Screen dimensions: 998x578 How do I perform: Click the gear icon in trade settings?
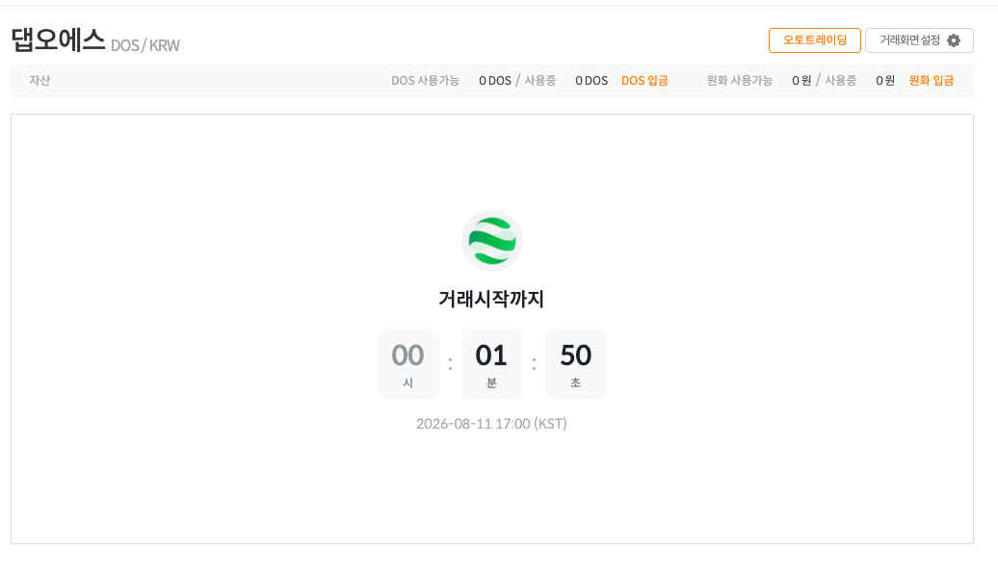tap(954, 40)
